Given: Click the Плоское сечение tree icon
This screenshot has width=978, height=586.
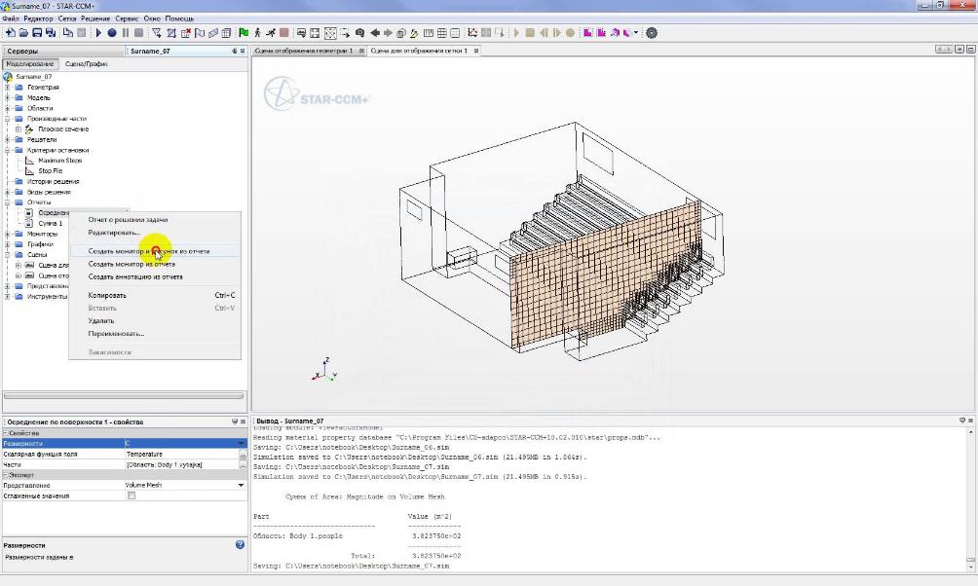Looking at the screenshot, I should (29, 129).
